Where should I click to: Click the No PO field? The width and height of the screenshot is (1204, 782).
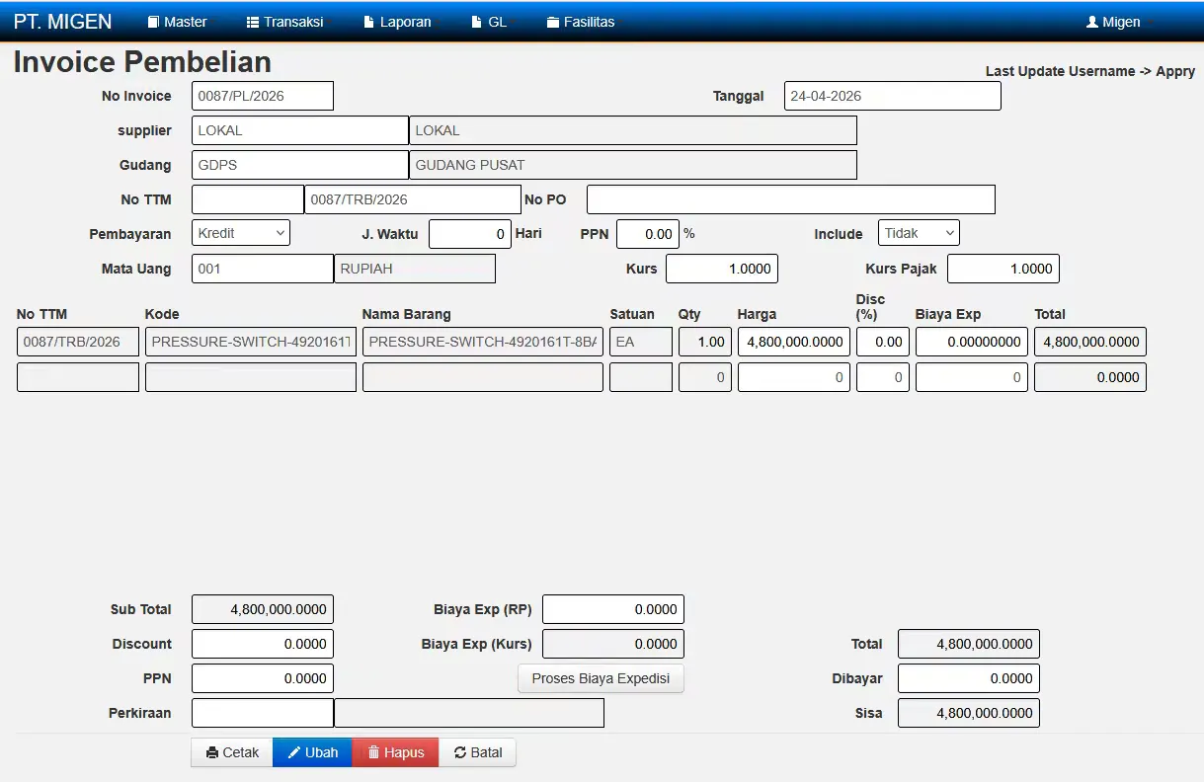point(791,199)
